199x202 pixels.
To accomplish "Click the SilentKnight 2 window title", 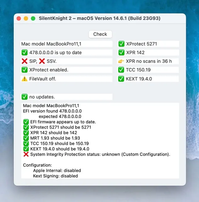I will click(100, 18).
